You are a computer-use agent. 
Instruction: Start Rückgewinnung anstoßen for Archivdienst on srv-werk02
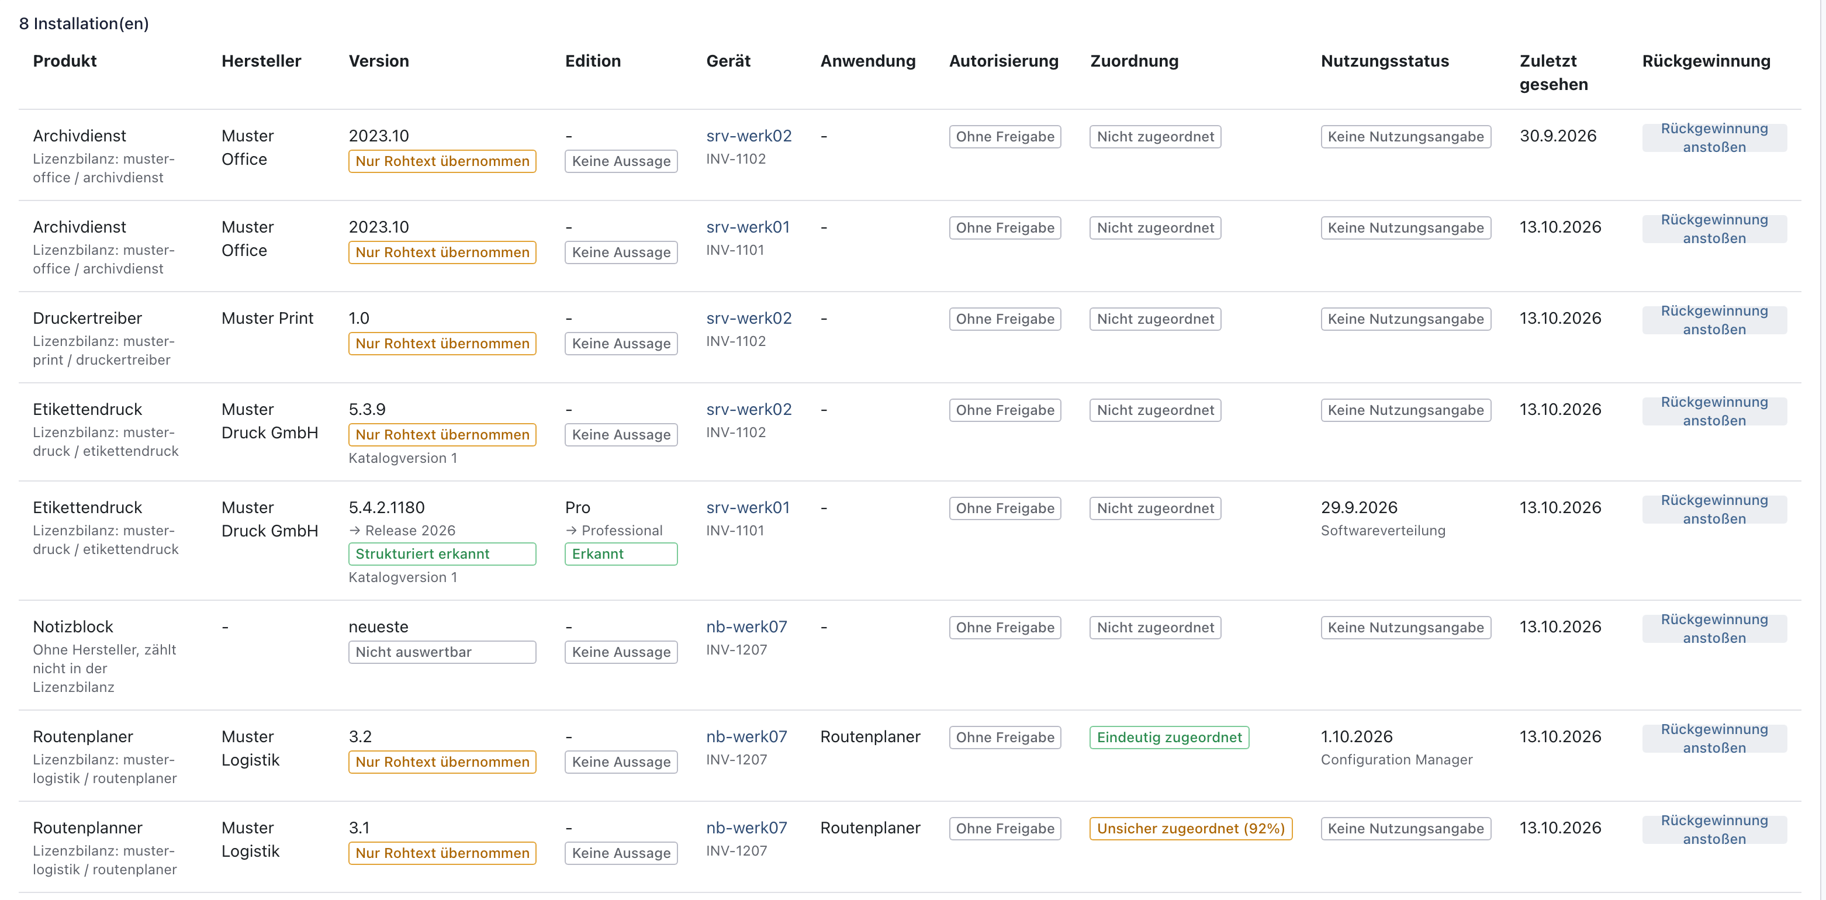(x=1714, y=137)
